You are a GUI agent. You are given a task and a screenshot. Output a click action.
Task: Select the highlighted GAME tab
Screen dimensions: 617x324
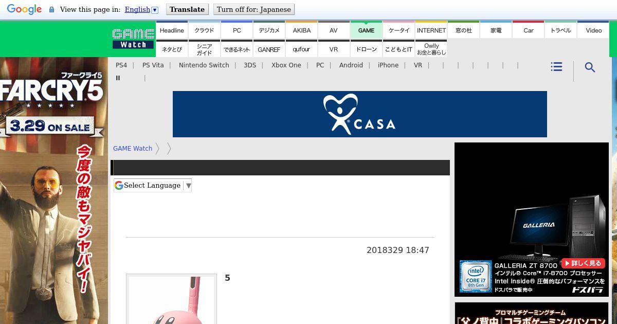point(366,30)
